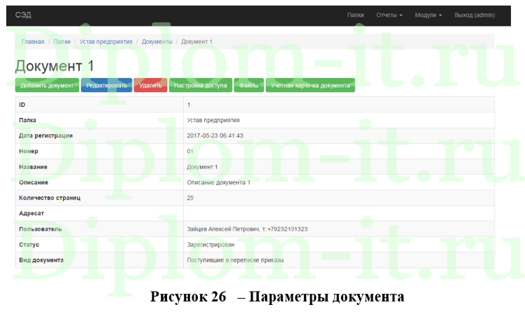The image size is (525, 321).
Task: Click the user Зайцев Алексей Петрович cell
Action: point(247,229)
